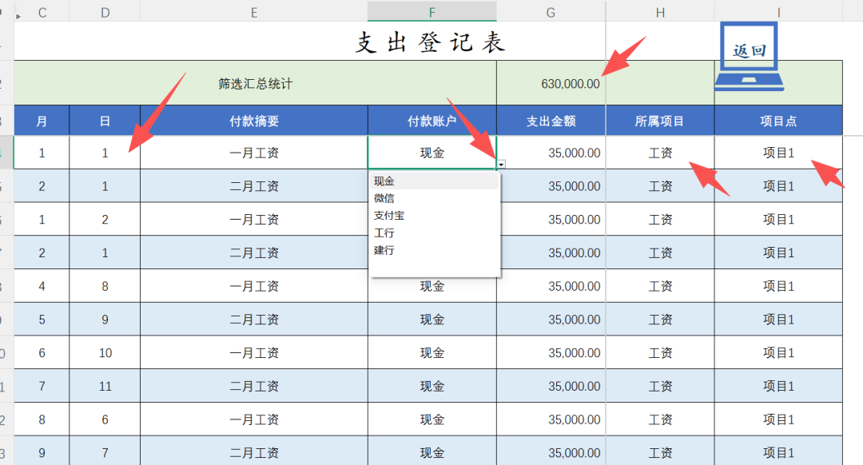Select the 所属项目 header cell
Image resolution: width=863 pixels, height=465 pixels.
pyautogui.click(x=660, y=121)
